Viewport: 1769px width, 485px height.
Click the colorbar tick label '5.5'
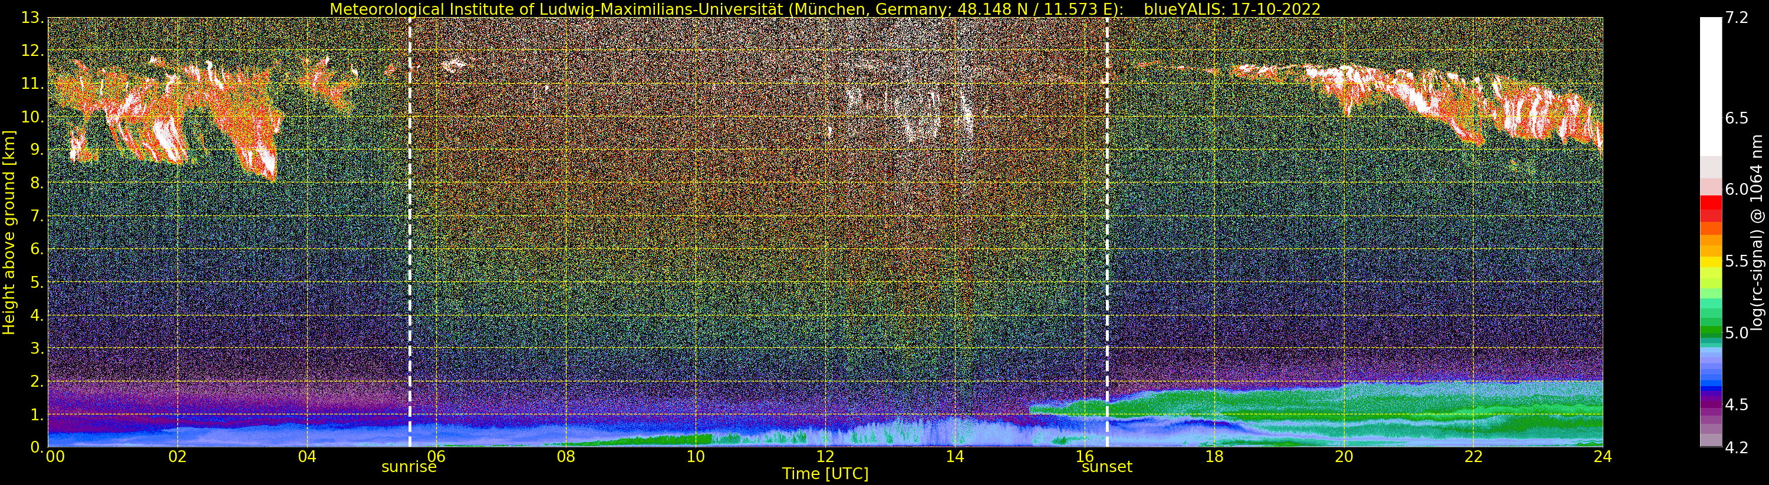point(1736,261)
